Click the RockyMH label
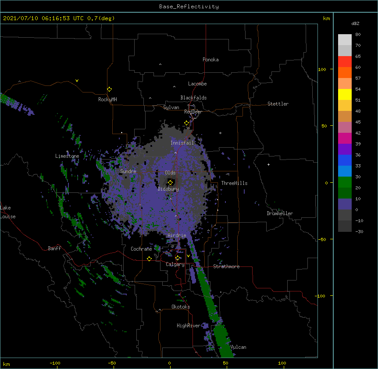The image size is (378, 369). coord(107,99)
